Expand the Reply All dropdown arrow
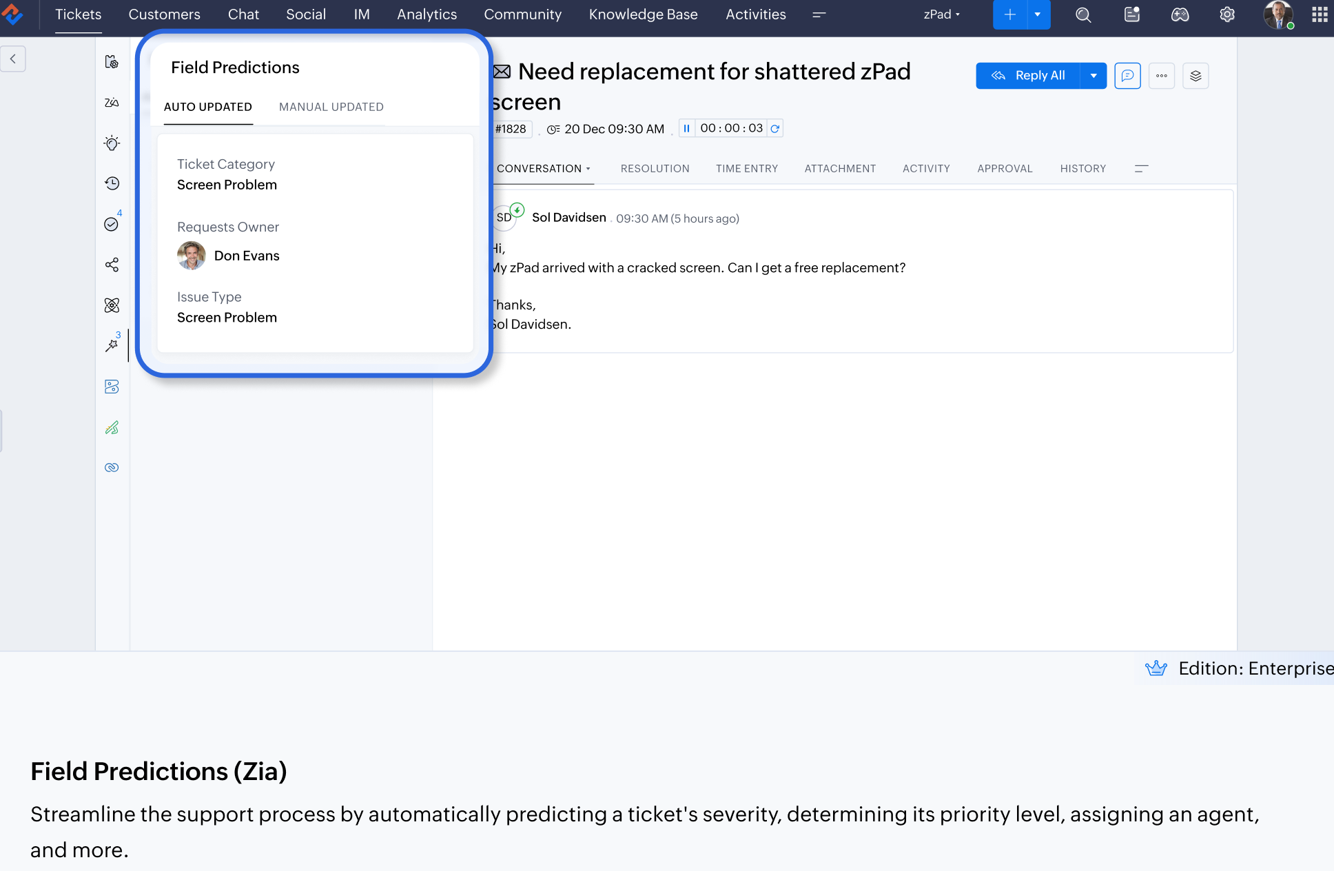Viewport: 1334px width, 871px height. pos(1094,76)
